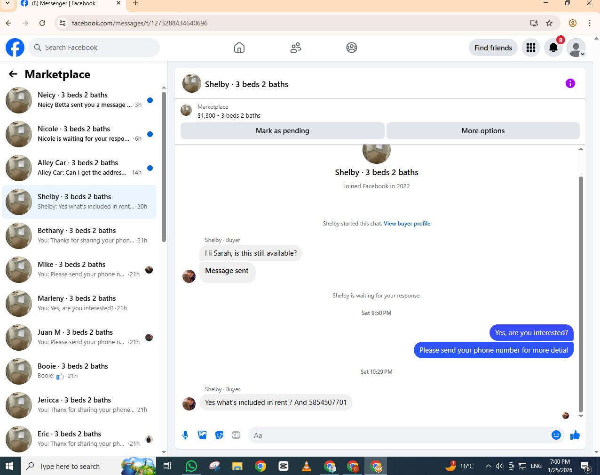Bookmark this page with the star icon

[x=549, y=23]
